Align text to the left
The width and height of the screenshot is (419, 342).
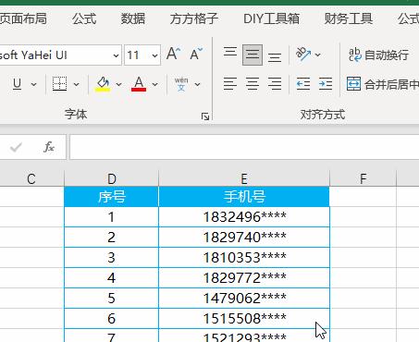pos(230,83)
